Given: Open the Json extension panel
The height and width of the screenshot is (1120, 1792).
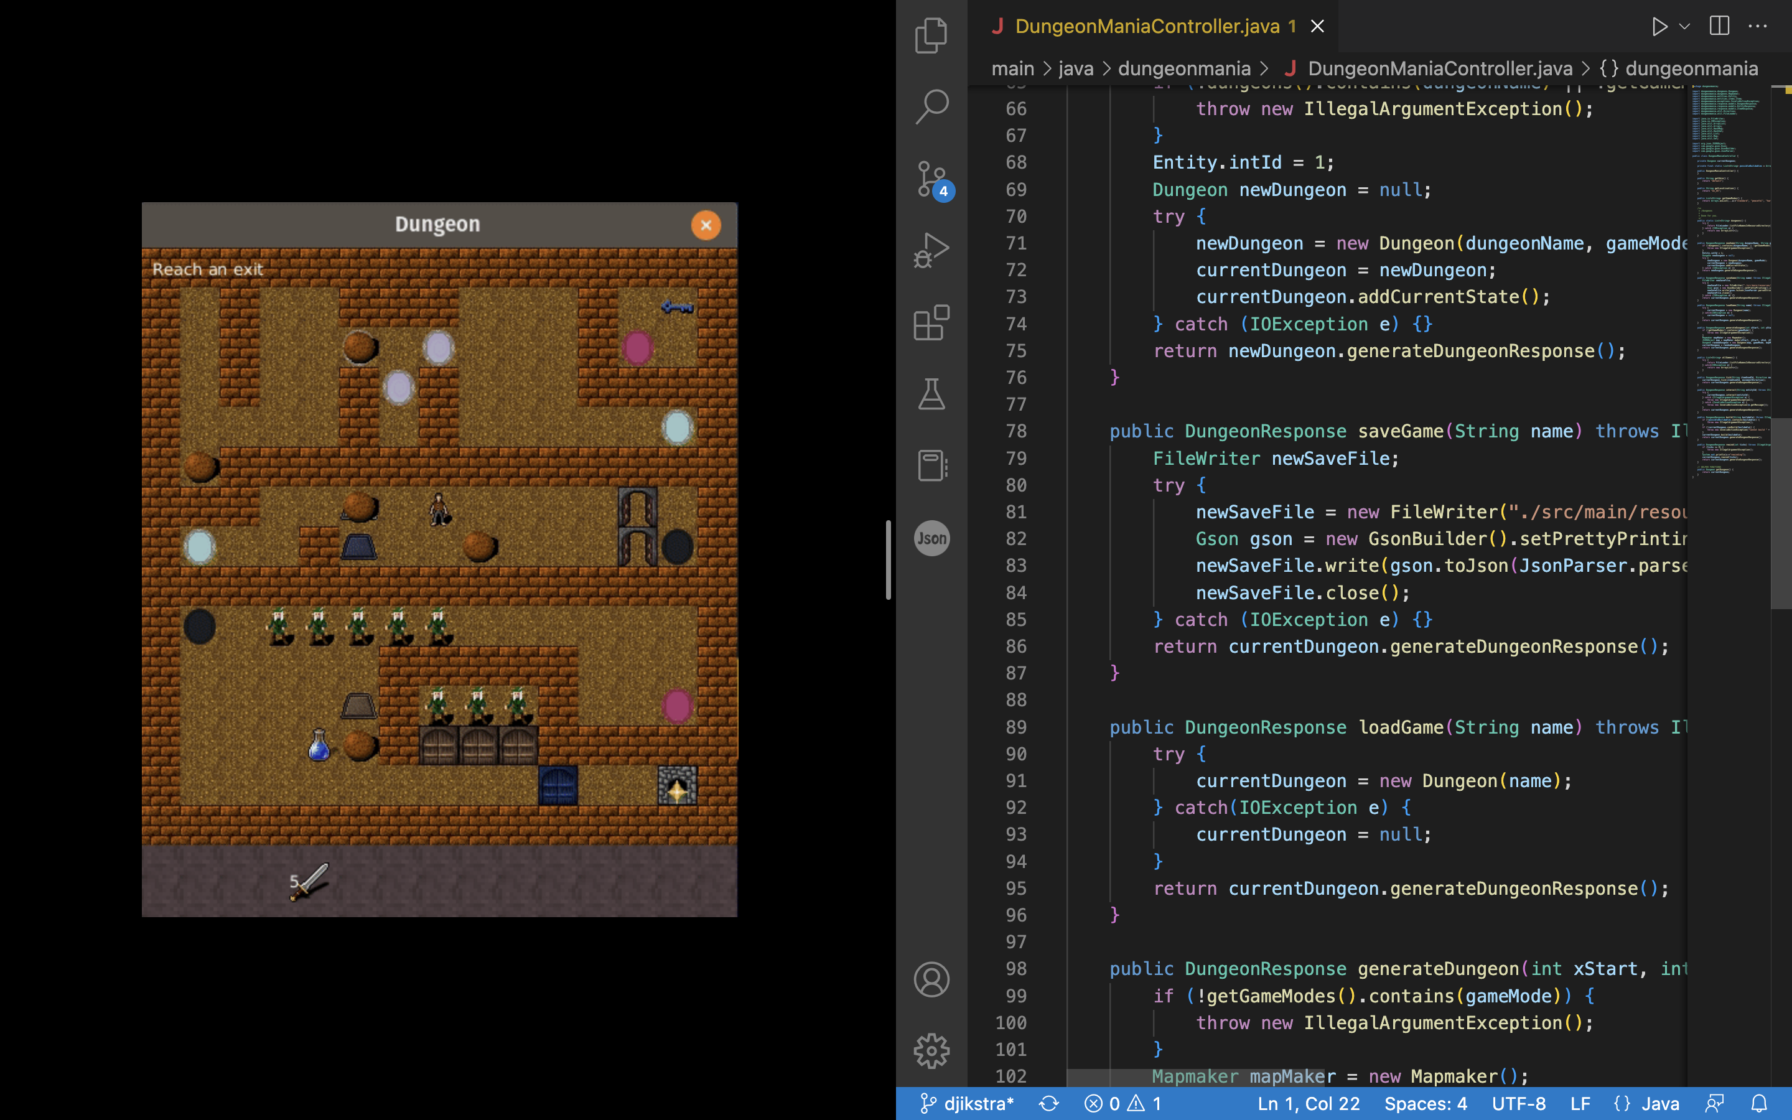Looking at the screenshot, I should (931, 538).
